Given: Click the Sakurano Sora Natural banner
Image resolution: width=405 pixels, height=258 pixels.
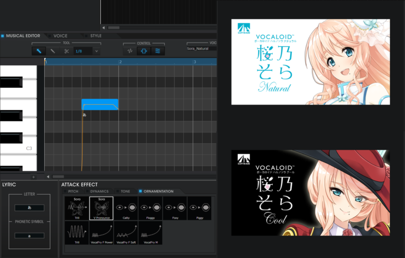Looking at the screenshot, I should tap(310, 62).
